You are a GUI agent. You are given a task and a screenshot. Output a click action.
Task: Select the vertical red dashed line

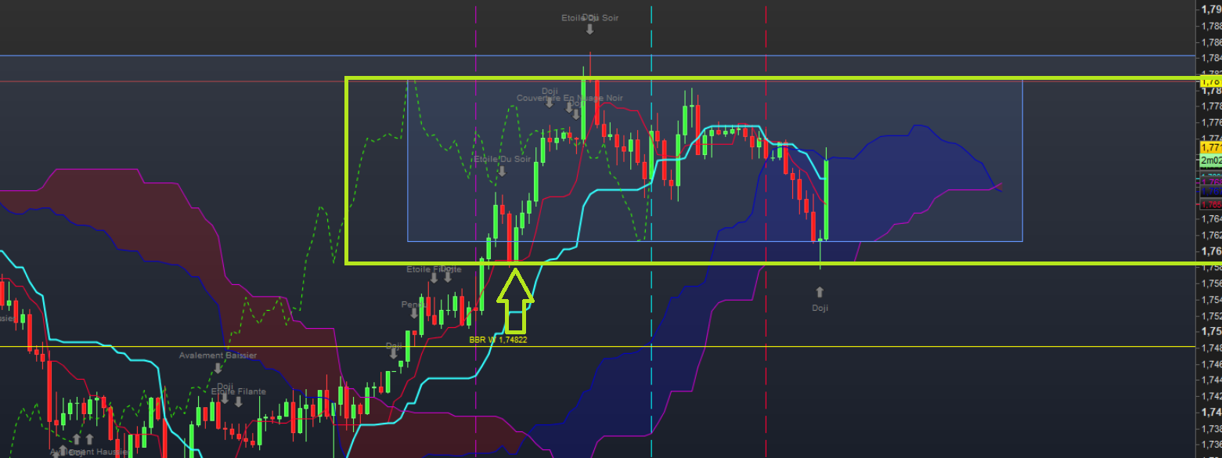pos(766,229)
